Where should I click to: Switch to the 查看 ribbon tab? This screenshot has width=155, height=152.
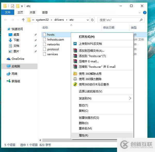click(x=45, y=12)
